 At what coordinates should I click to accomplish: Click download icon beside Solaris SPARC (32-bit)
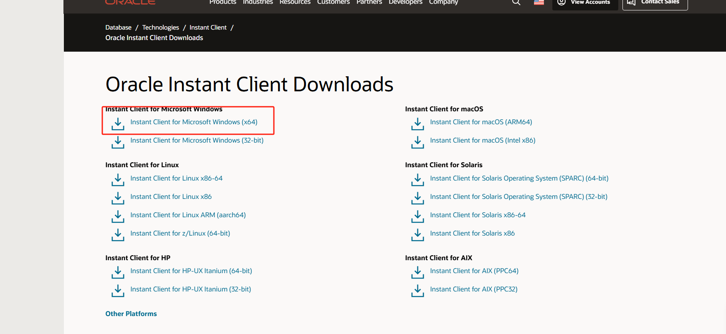417,198
